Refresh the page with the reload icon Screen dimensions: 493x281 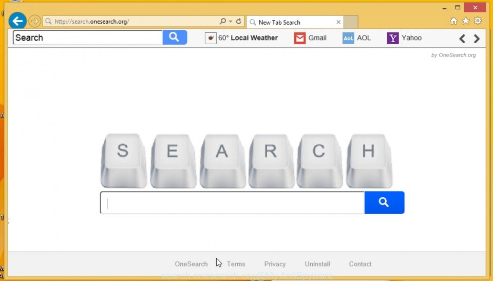click(239, 22)
